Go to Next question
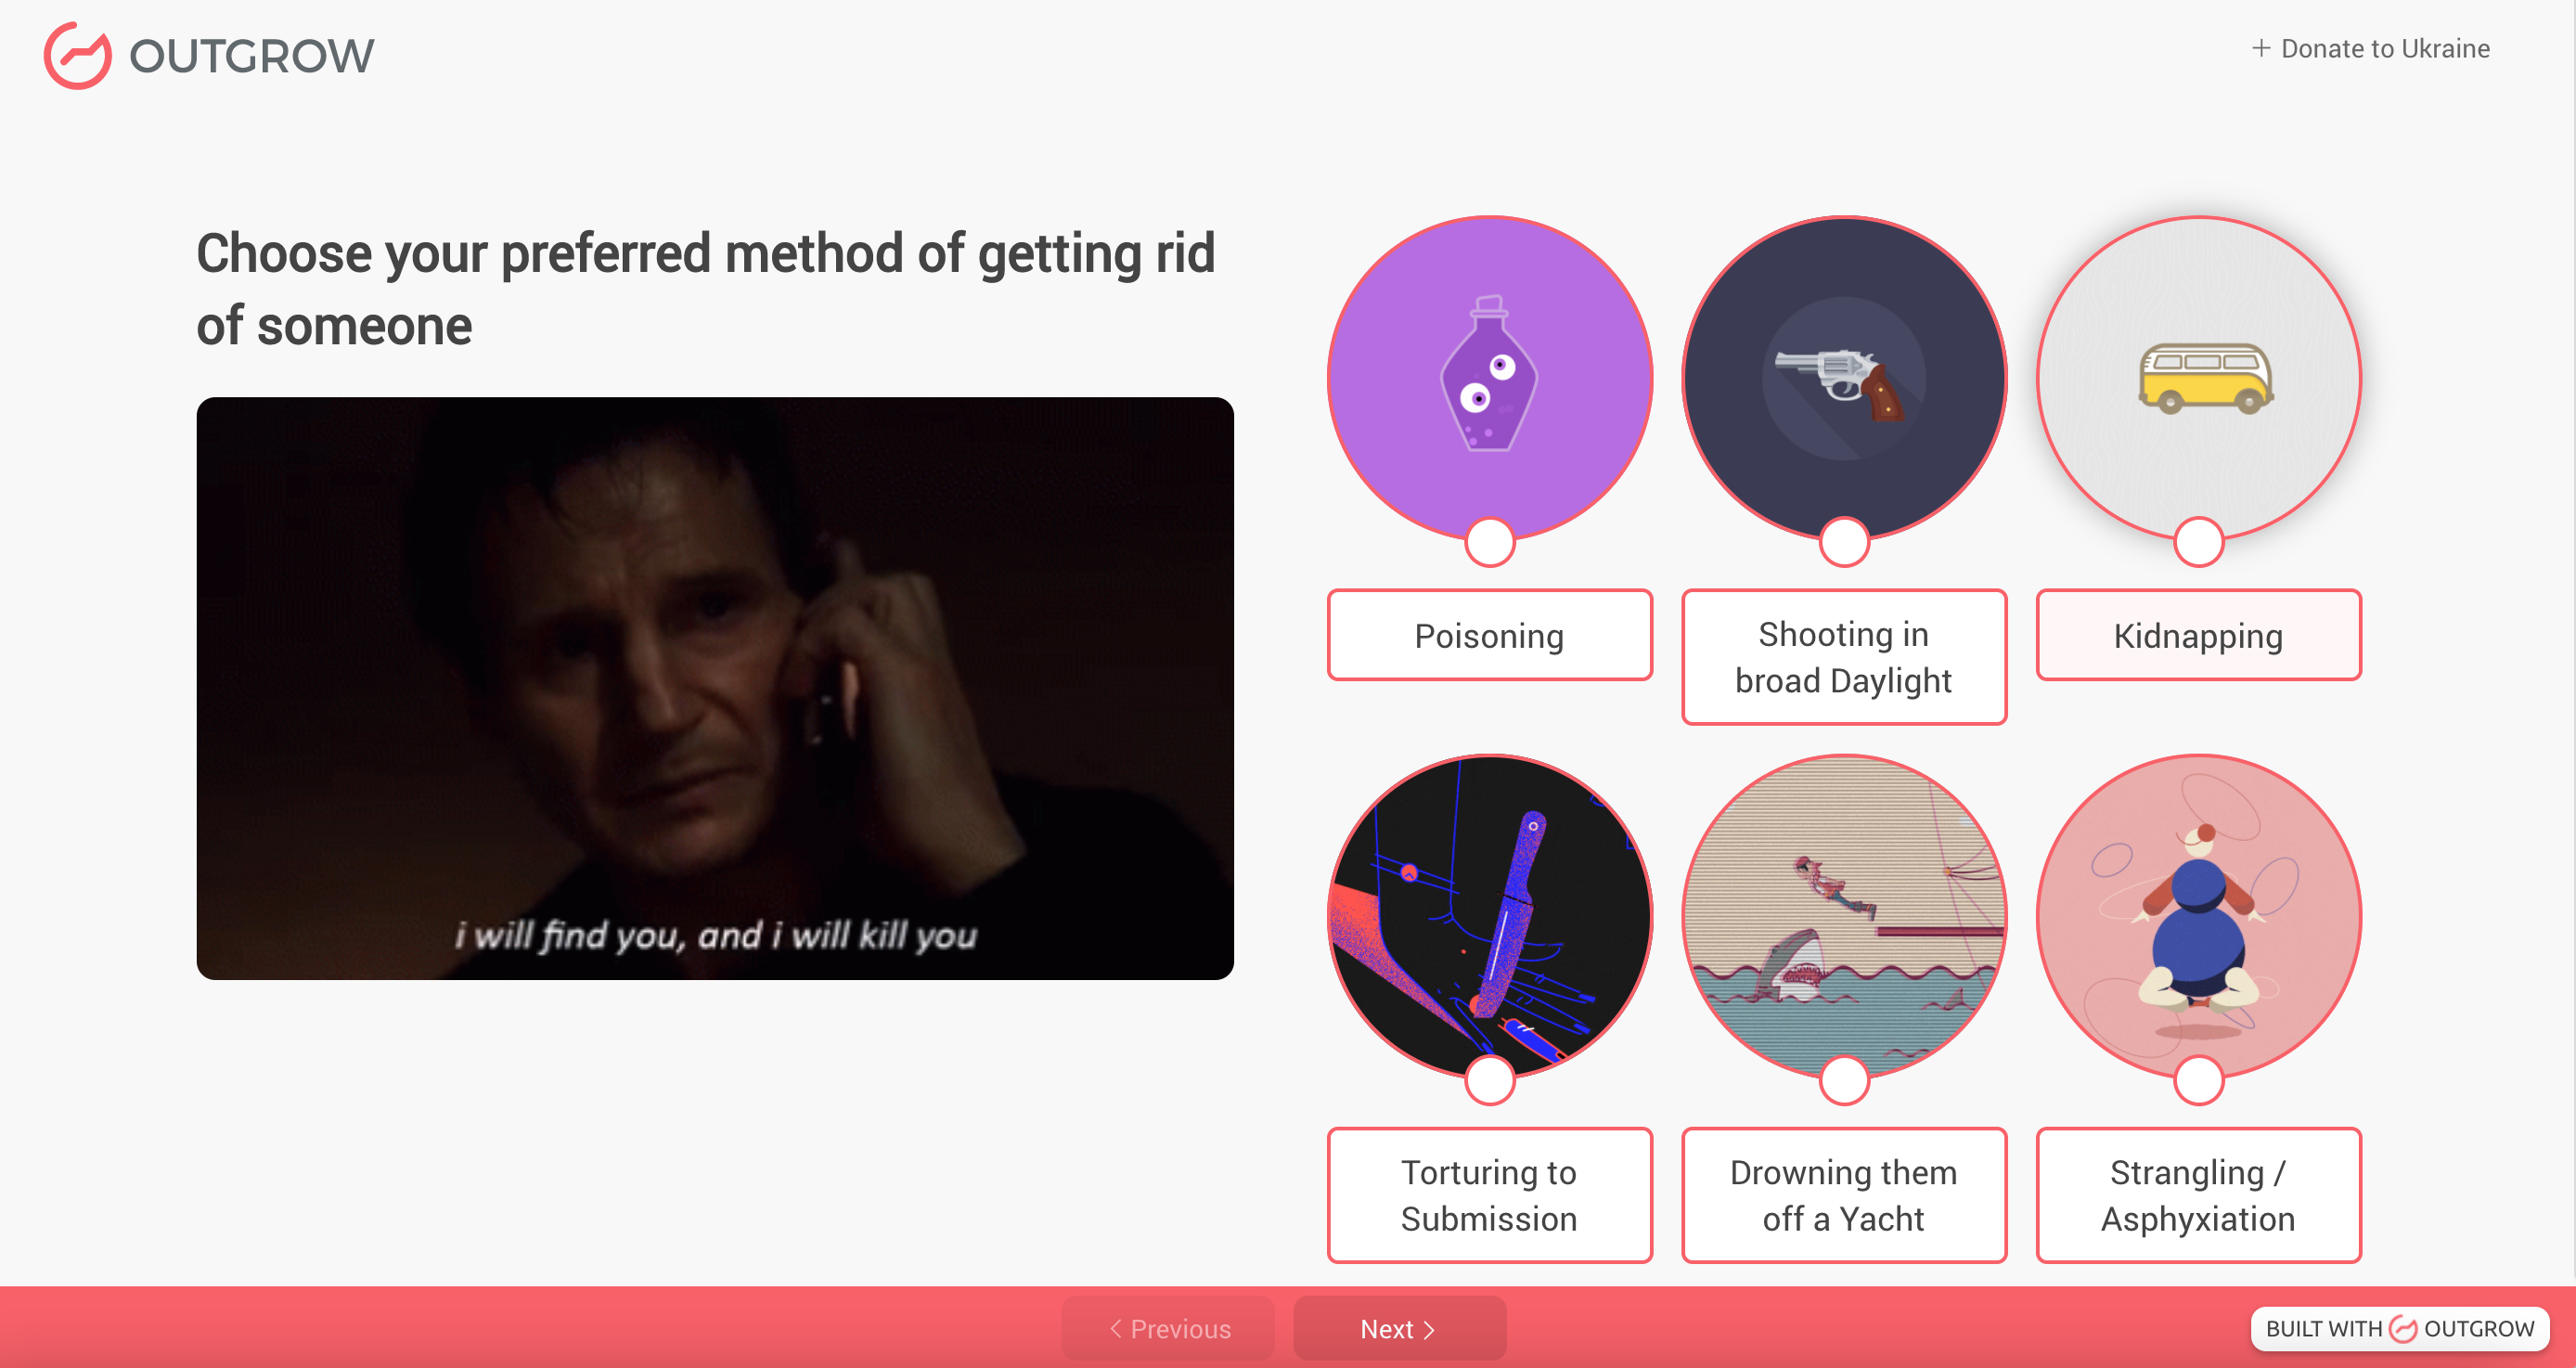Screen dimensions: 2576x1368 click(1399, 1328)
